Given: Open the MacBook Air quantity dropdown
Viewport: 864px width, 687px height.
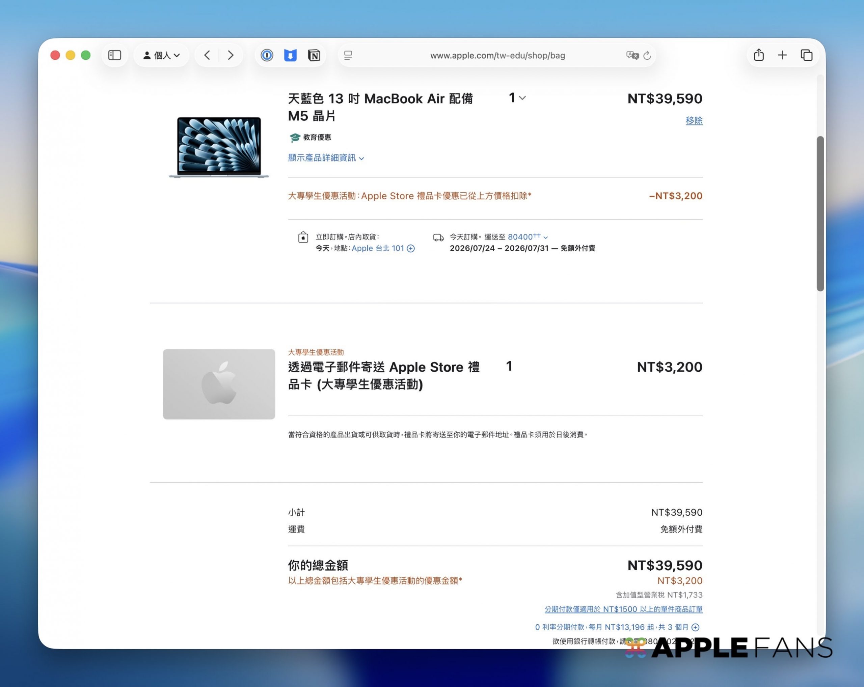Looking at the screenshot, I should (517, 98).
